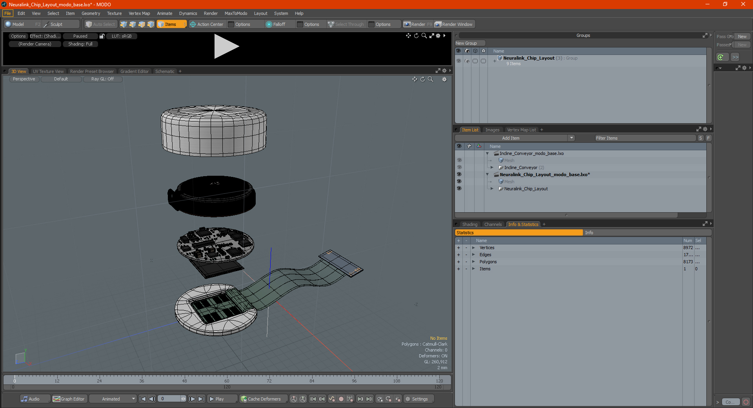Expand Incline_Conveyor item
753x408 pixels.
click(492, 168)
